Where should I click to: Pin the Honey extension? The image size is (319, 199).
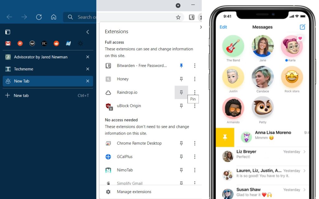181,79
